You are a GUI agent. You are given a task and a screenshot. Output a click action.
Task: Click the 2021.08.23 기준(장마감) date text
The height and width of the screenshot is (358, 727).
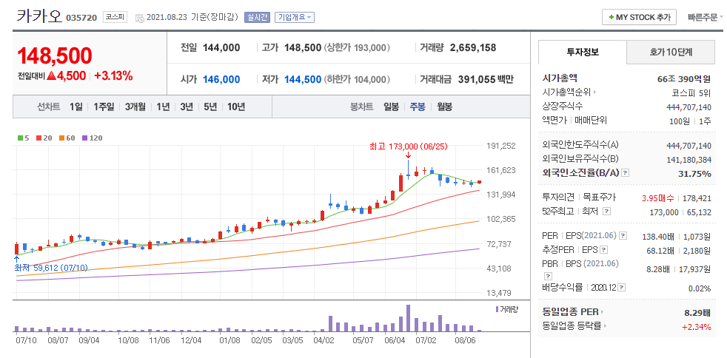[x=192, y=18]
